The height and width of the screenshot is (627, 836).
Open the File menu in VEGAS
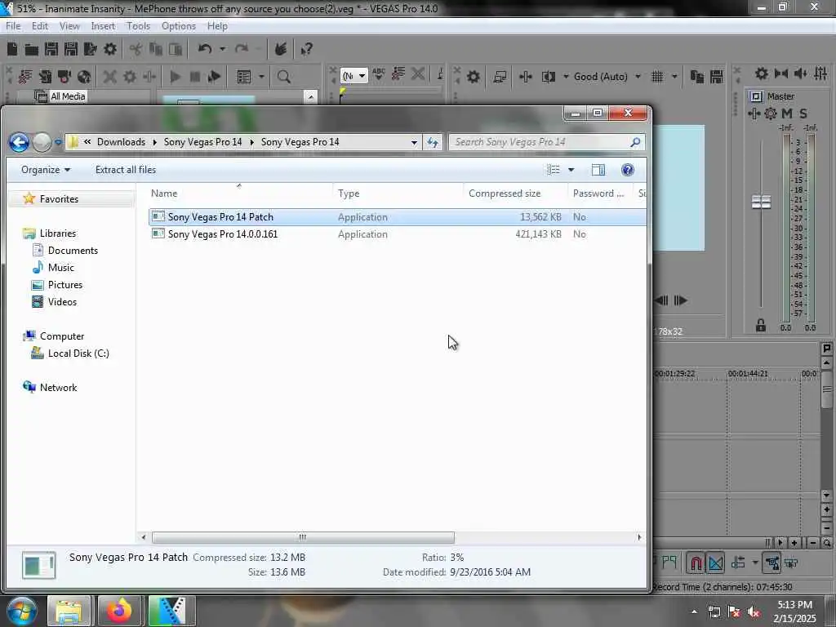(x=13, y=25)
